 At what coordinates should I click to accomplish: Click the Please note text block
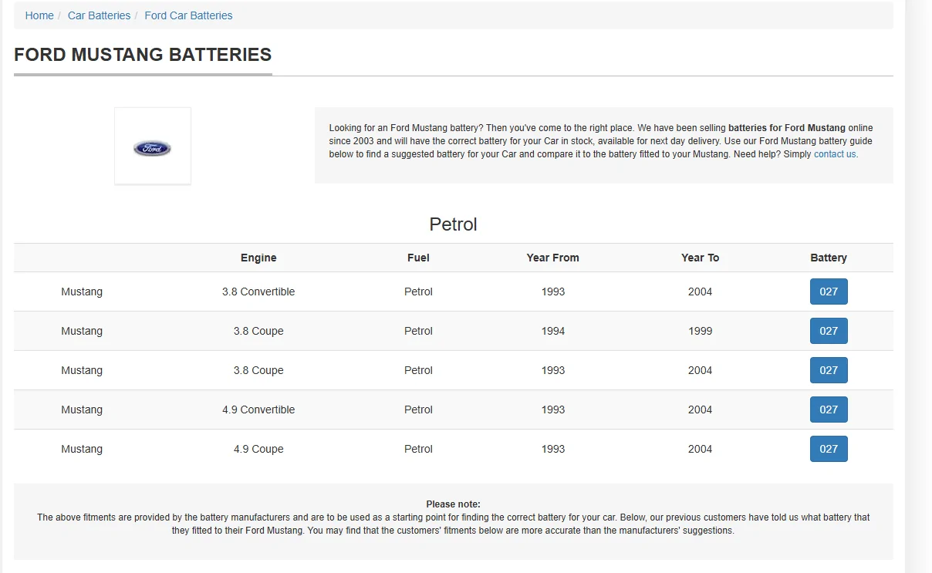point(454,517)
